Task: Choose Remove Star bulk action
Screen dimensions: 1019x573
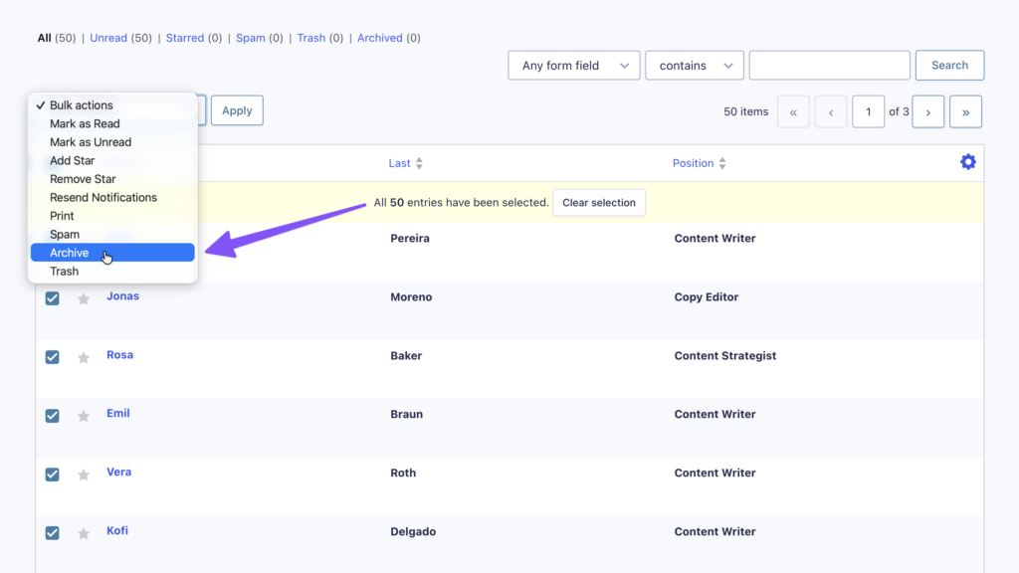Action: [112, 179]
